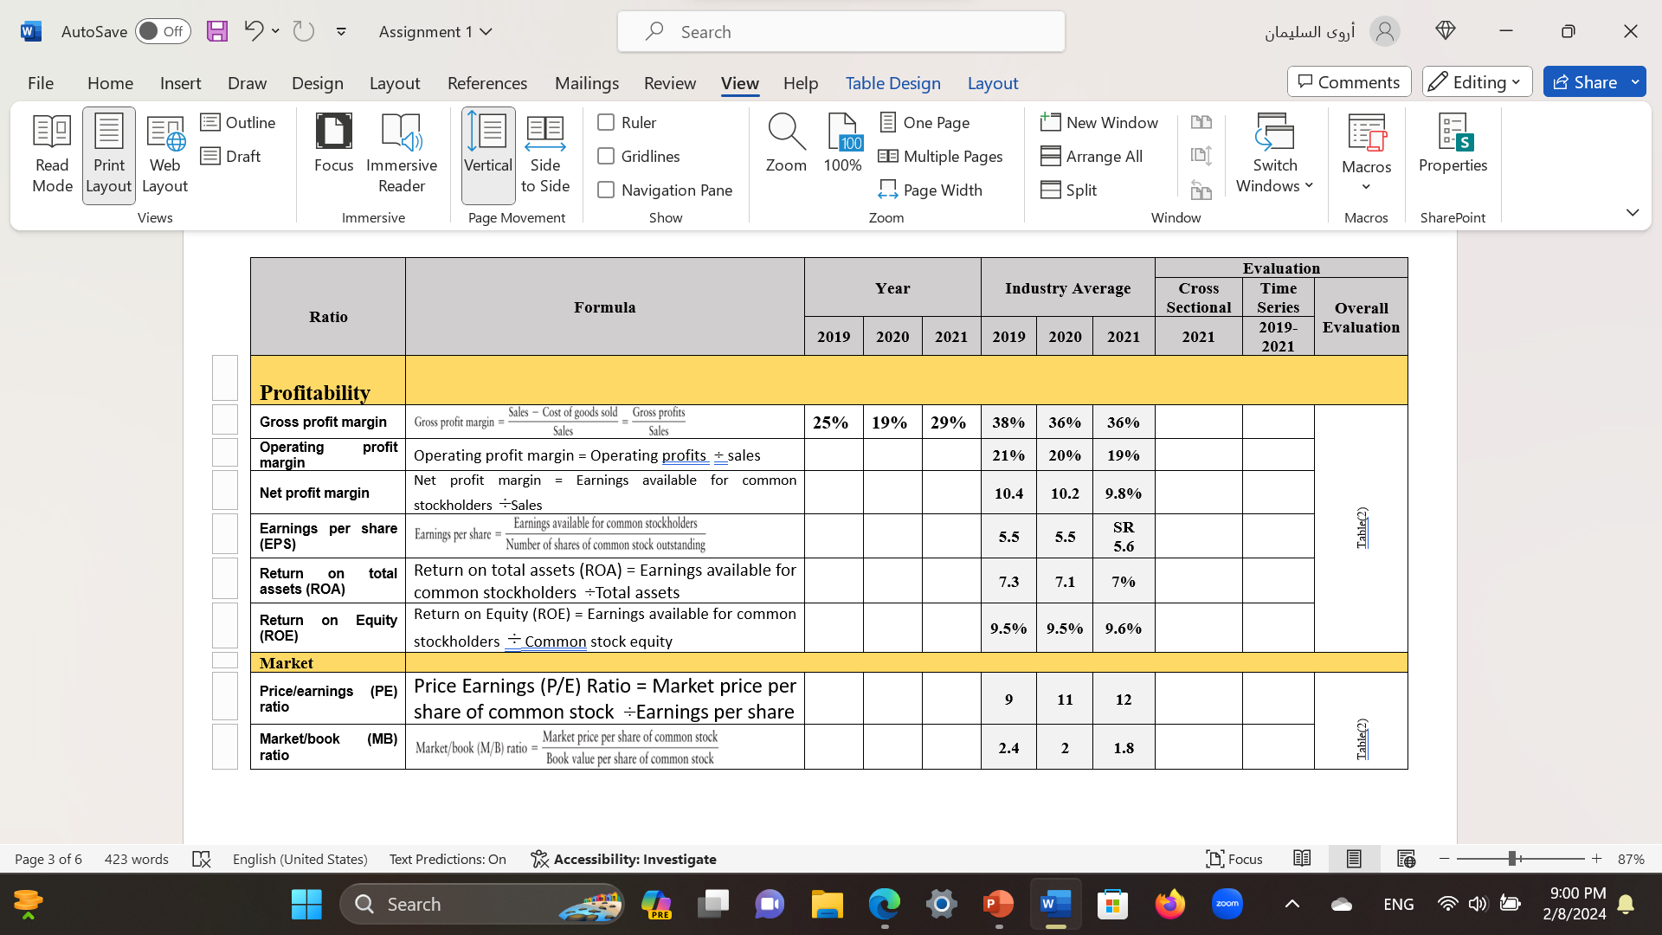Expand the AutoSave toggle dropdown

(160, 31)
